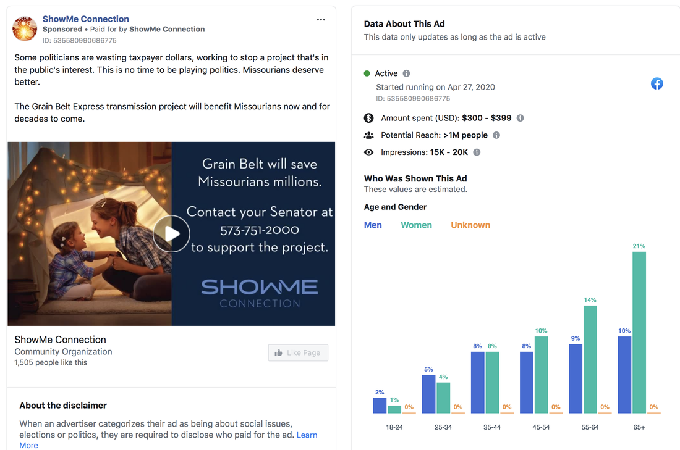Click the info icon beside Amount spent
The width and height of the screenshot is (680, 450).
point(521,118)
